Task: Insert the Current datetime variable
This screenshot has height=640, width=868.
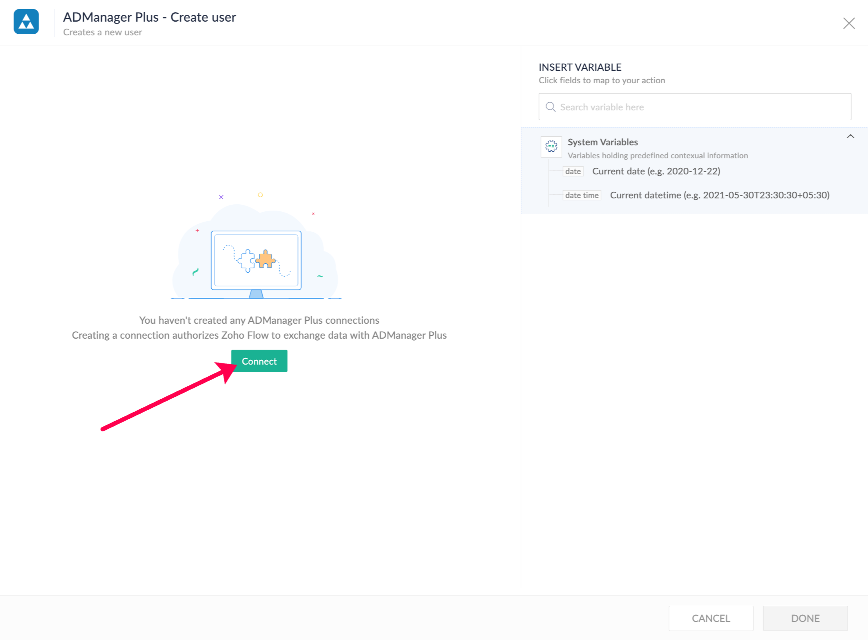Action: (x=720, y=195)
